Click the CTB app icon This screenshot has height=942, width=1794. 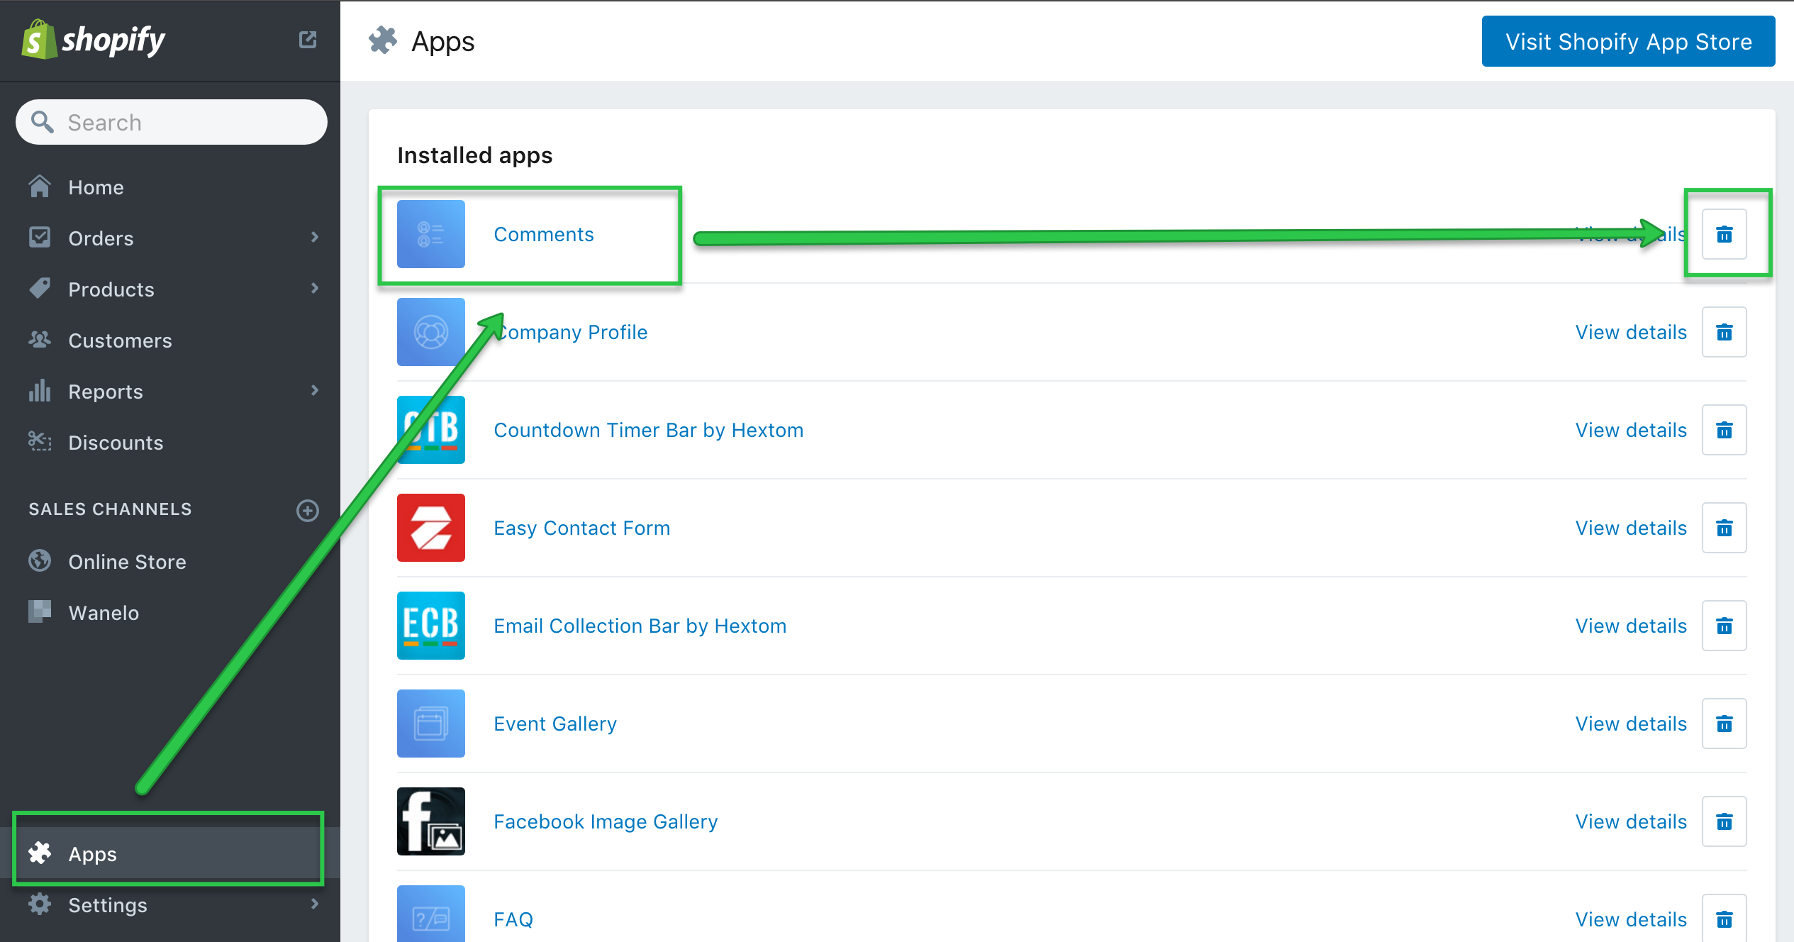(x=431, y=430)
